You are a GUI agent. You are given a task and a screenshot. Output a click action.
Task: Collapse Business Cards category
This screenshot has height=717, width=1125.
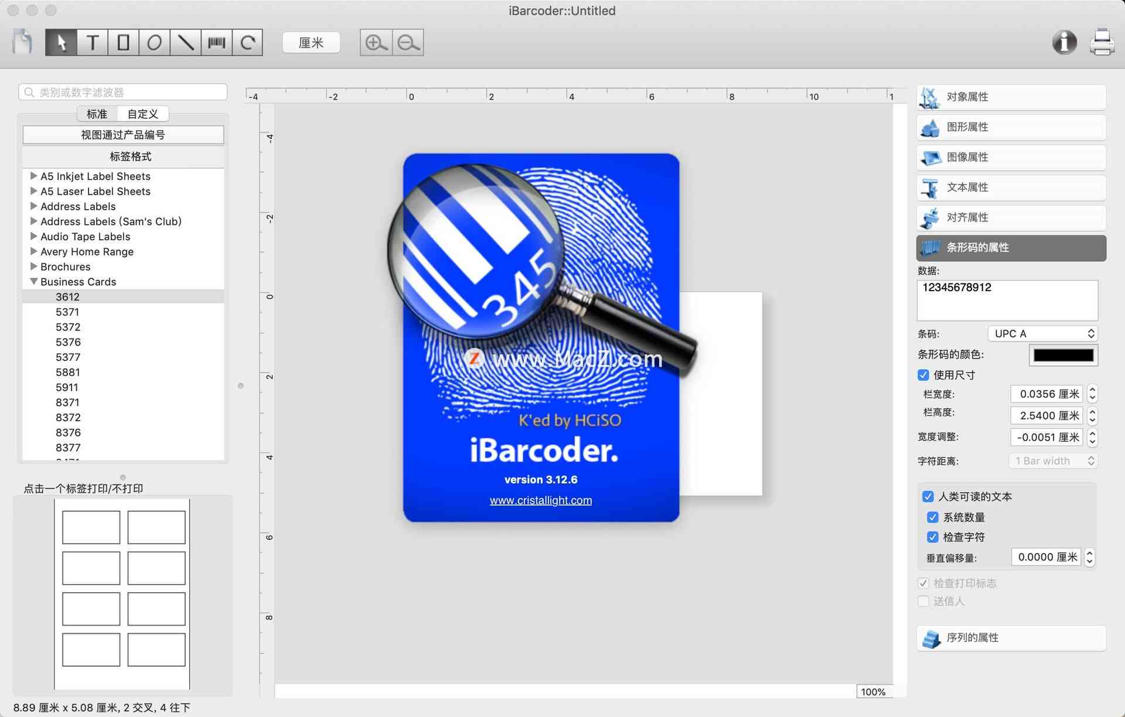pos(33,282)
